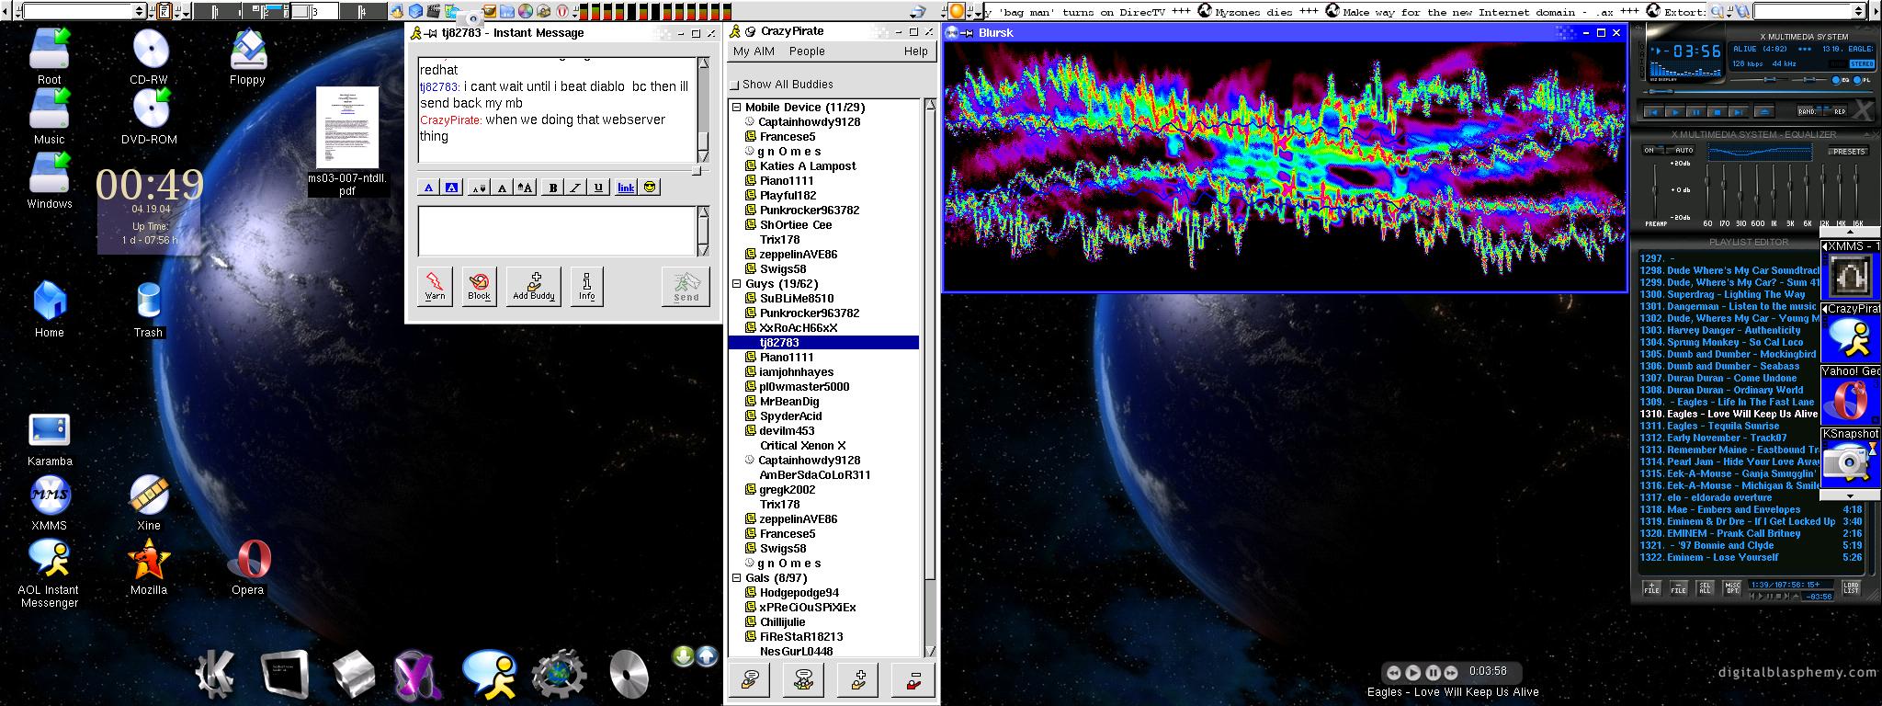
Task: Open the Info button for the buddy
Action: click(586, 286)
